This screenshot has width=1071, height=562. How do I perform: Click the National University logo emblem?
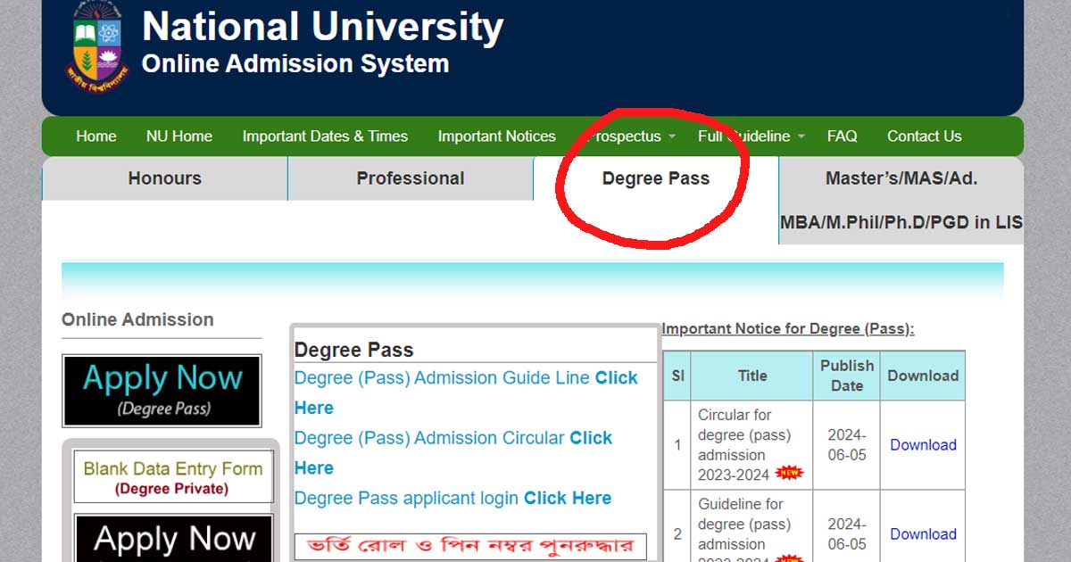coord(98,46)
